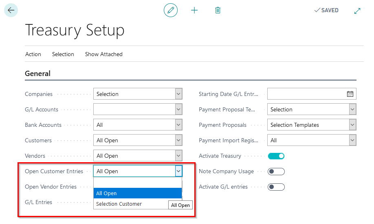Click the plus icon to add new
Viewport: 374px width, 224px height.
[194, 10]
